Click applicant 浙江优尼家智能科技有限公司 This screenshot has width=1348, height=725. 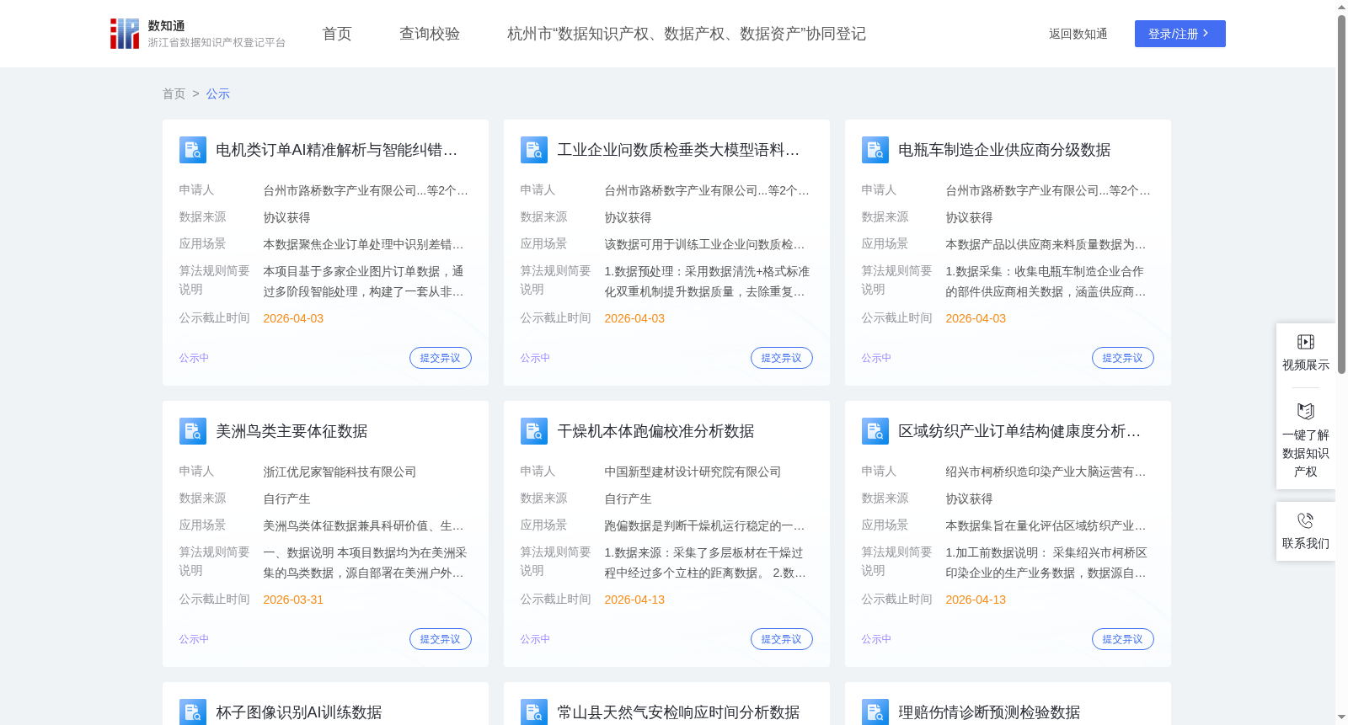[x=340, y=472]
